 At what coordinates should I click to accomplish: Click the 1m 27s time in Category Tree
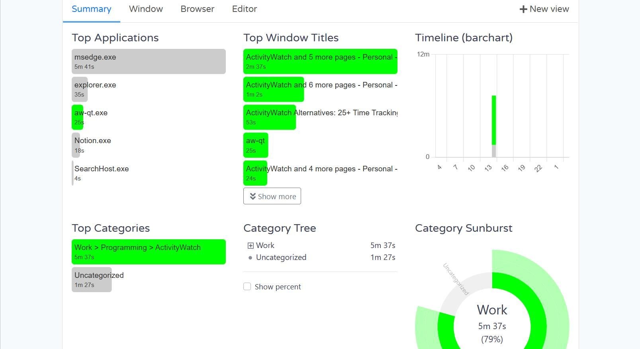(383, 258)
